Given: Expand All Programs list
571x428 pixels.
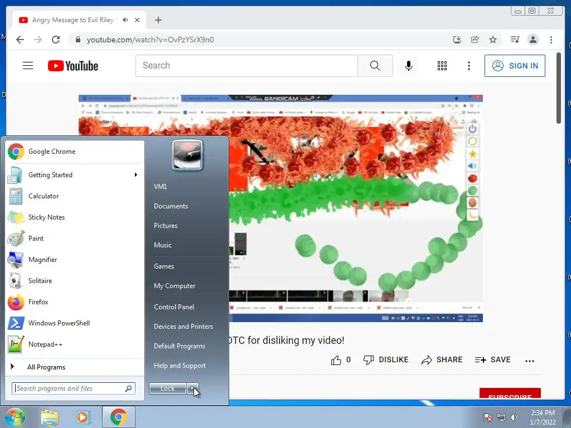Looking at the screenshot, I should tap(75, 367).
